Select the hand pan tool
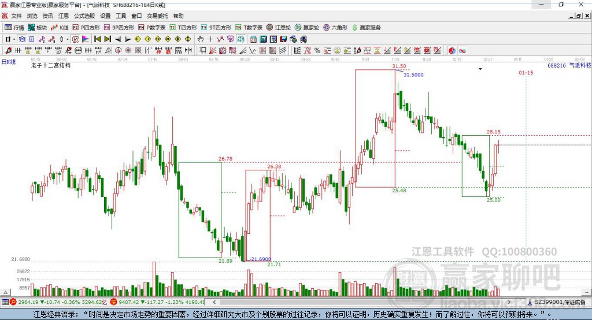 [x=200, y=39]
